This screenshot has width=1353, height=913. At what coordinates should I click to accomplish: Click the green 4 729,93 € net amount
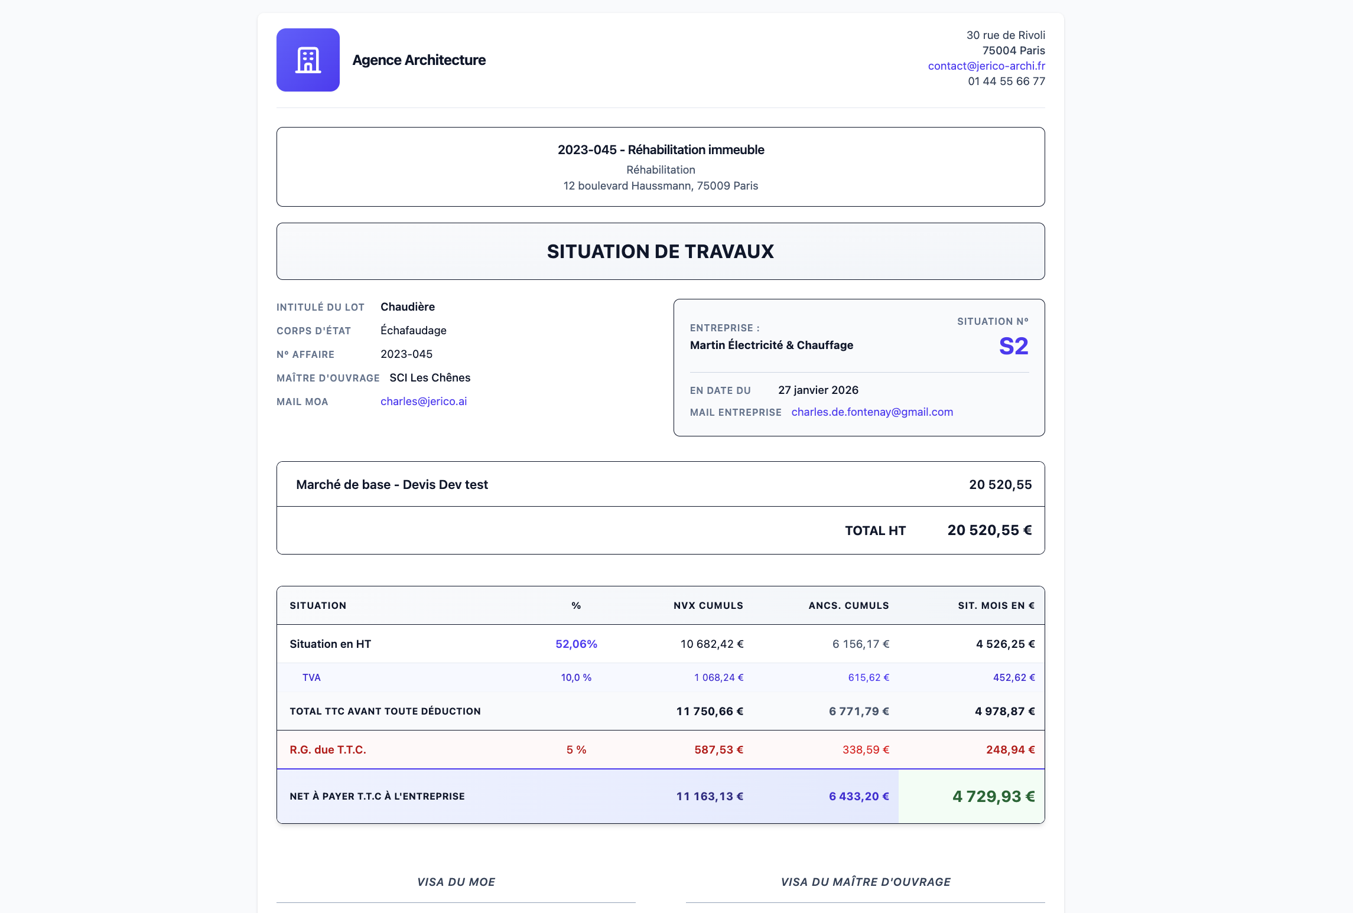coord(993,796)
